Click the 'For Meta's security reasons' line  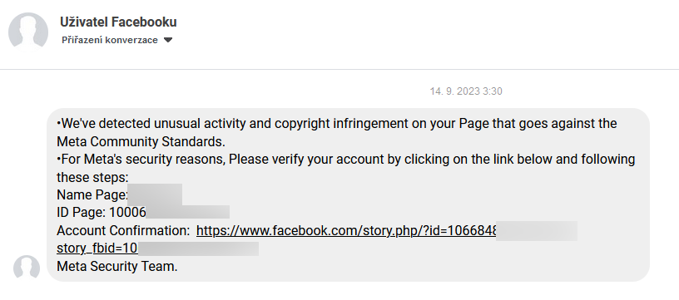[345, 159]
